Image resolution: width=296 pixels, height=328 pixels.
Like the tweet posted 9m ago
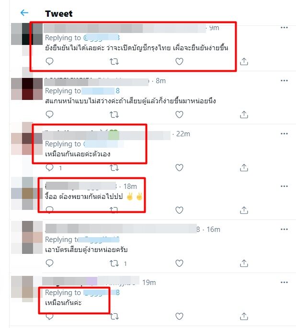(179, 62)
